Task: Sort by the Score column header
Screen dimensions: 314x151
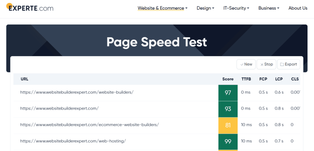Action: (x=228, y=79)
